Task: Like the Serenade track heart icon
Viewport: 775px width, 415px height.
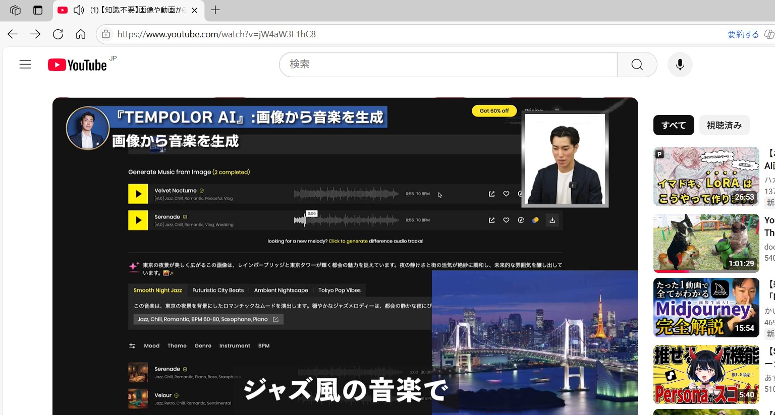Action: (506, 220)
